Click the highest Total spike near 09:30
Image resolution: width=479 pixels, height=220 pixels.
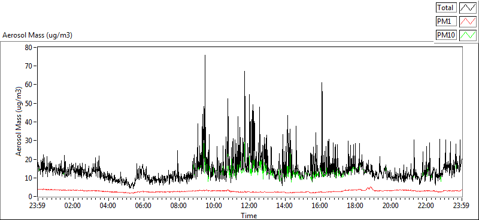[x=205, y=55]
